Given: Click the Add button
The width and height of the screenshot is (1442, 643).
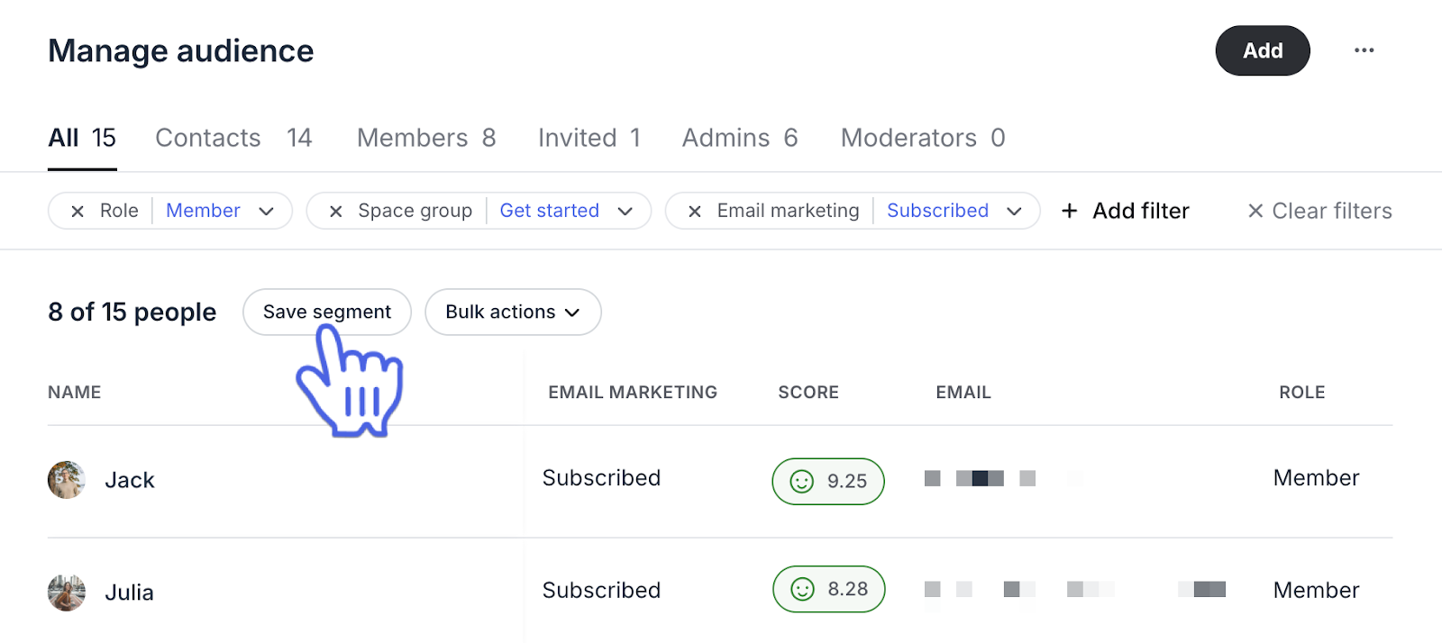Looking at the screenshot, I should coord(1263,50).
